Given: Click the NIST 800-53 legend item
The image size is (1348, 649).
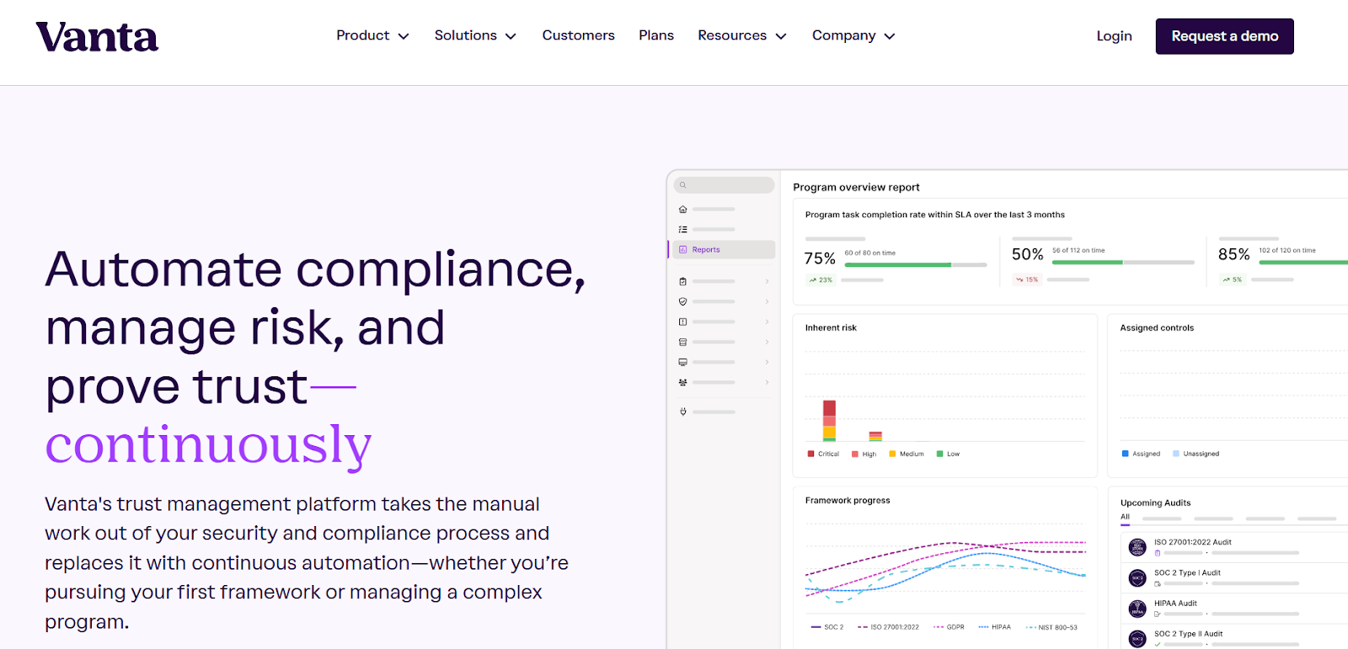Looking at the screenshot, I should (x=1051, y=627).
